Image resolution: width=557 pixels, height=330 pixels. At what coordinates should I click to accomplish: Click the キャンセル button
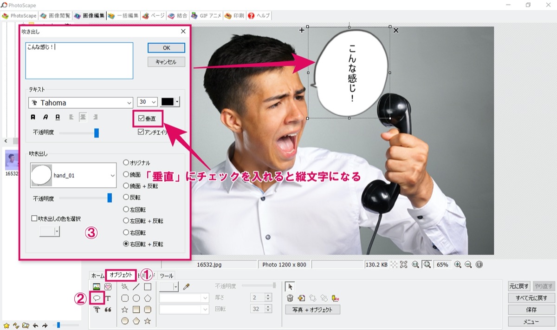tap(166, 62)
